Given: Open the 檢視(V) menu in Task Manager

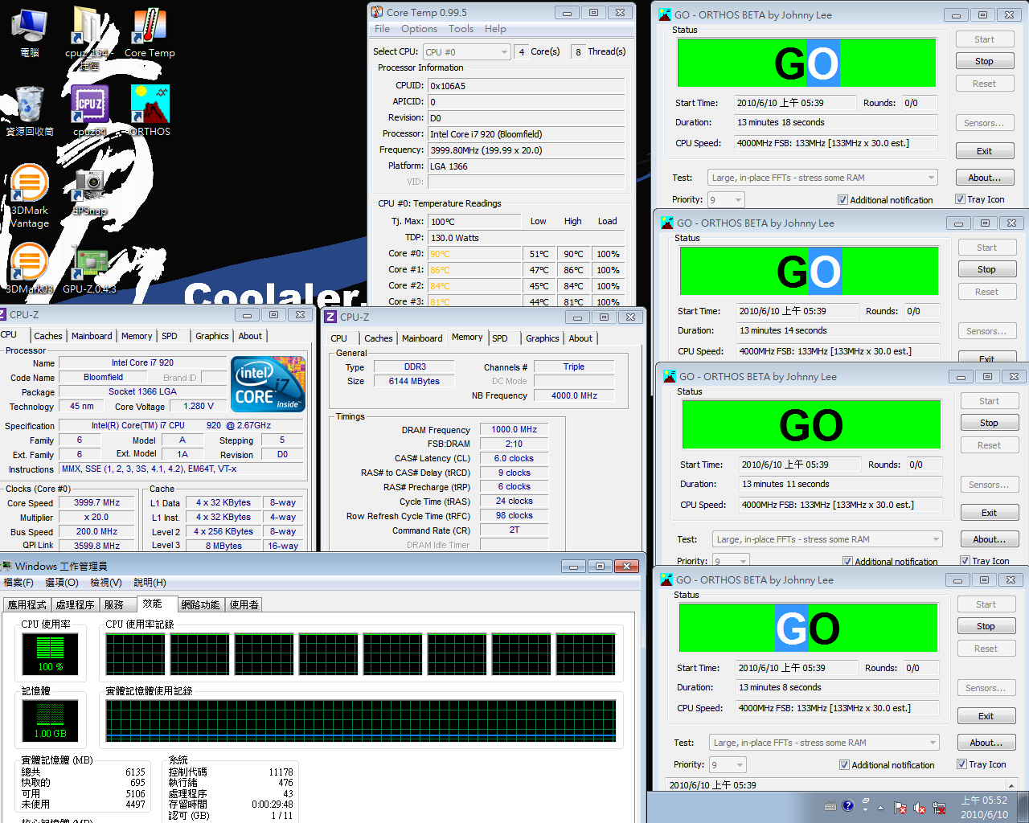Looking at the screenshot, I should click(x=106, y=583).
